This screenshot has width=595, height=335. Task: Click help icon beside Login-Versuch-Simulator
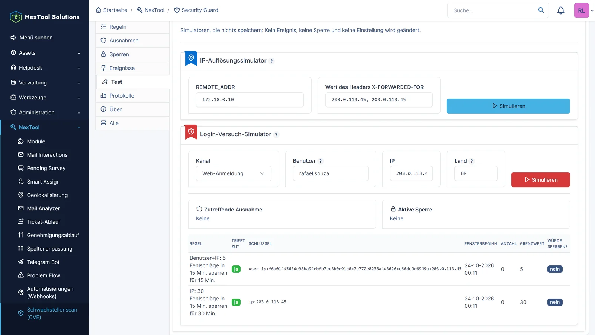276,135
